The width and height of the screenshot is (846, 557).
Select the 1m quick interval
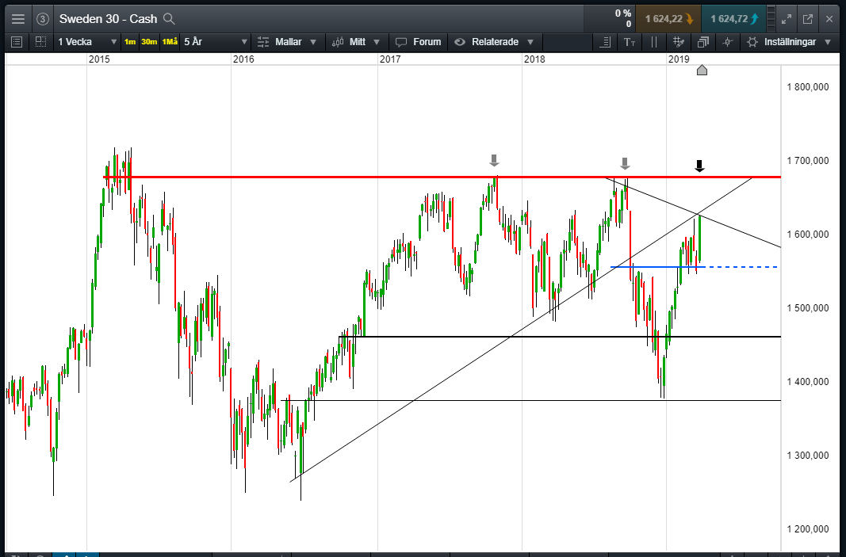tap(130, 41)
